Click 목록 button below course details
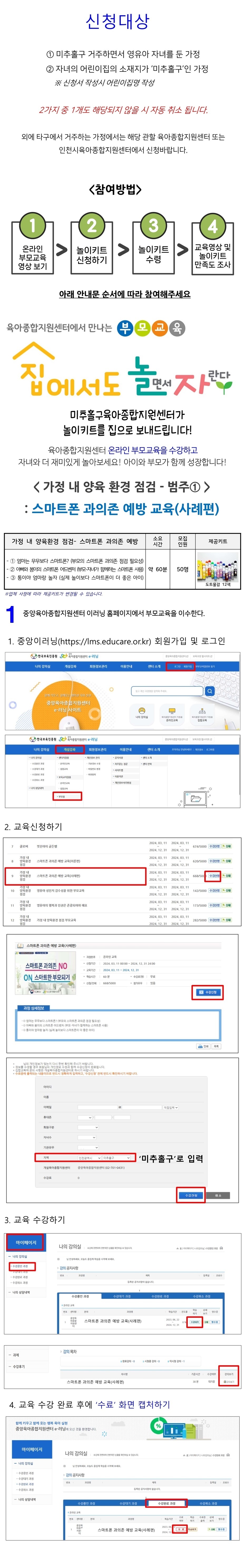The image size is (245, 1547). [x=217, y=1046]
